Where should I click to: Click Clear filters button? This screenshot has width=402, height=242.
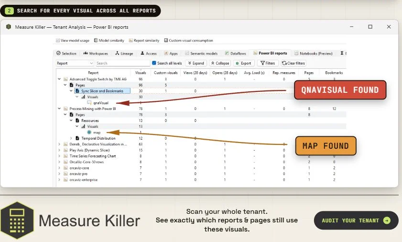293,63
